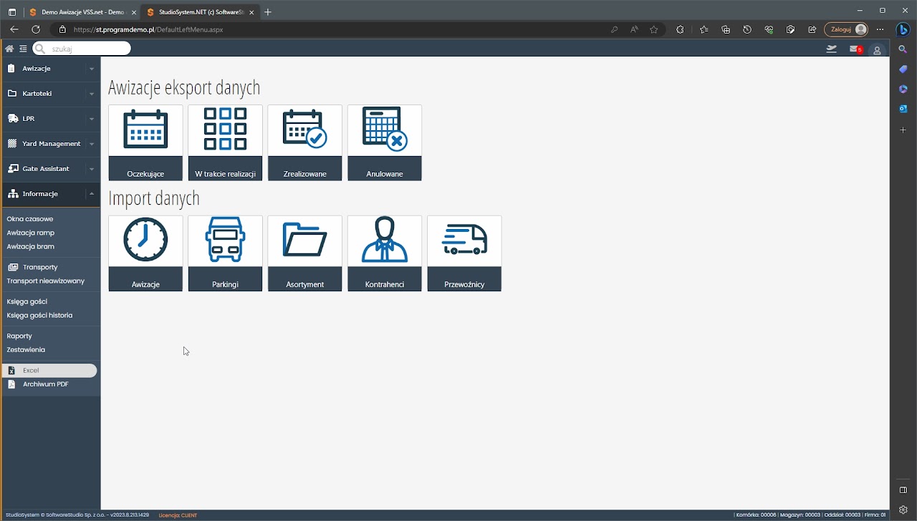This screenshot has width=917, height=521.
Task: Select the Kontrahenci person icon
Action: pyautogui.click(x=385, y=240)
